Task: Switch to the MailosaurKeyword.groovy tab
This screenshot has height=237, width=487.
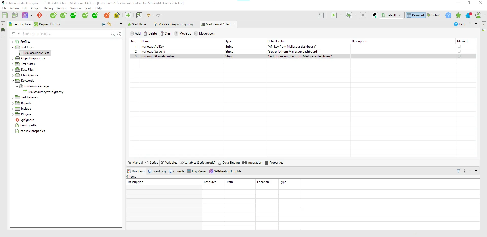Action: [176, 24]
